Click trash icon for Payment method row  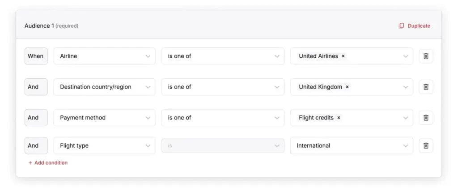coord(426,118)
